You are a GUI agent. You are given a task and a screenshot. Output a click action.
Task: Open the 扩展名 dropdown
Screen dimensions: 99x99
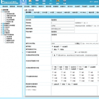tap(78, 43)
